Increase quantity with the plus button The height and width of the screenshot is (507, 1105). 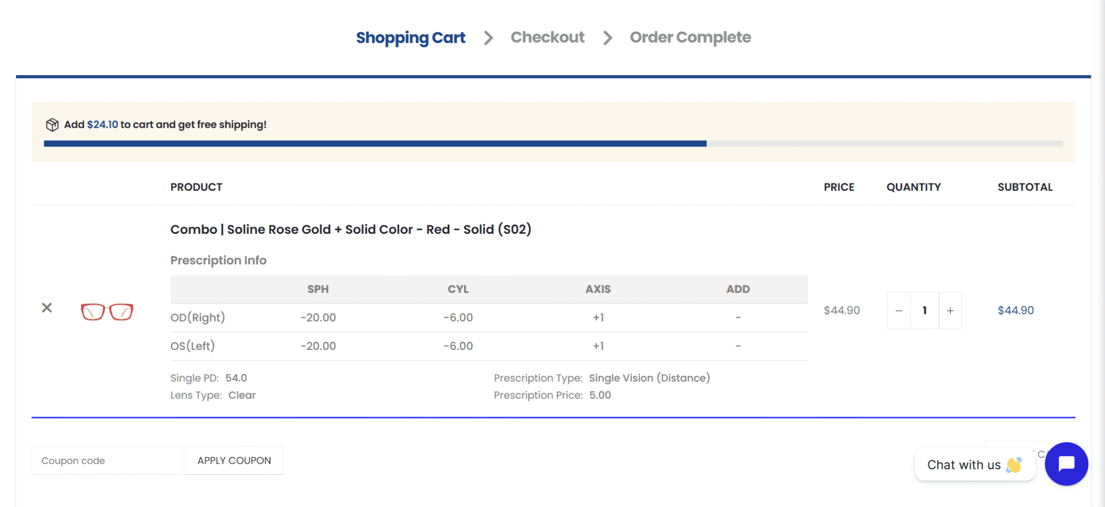point(950,311)
